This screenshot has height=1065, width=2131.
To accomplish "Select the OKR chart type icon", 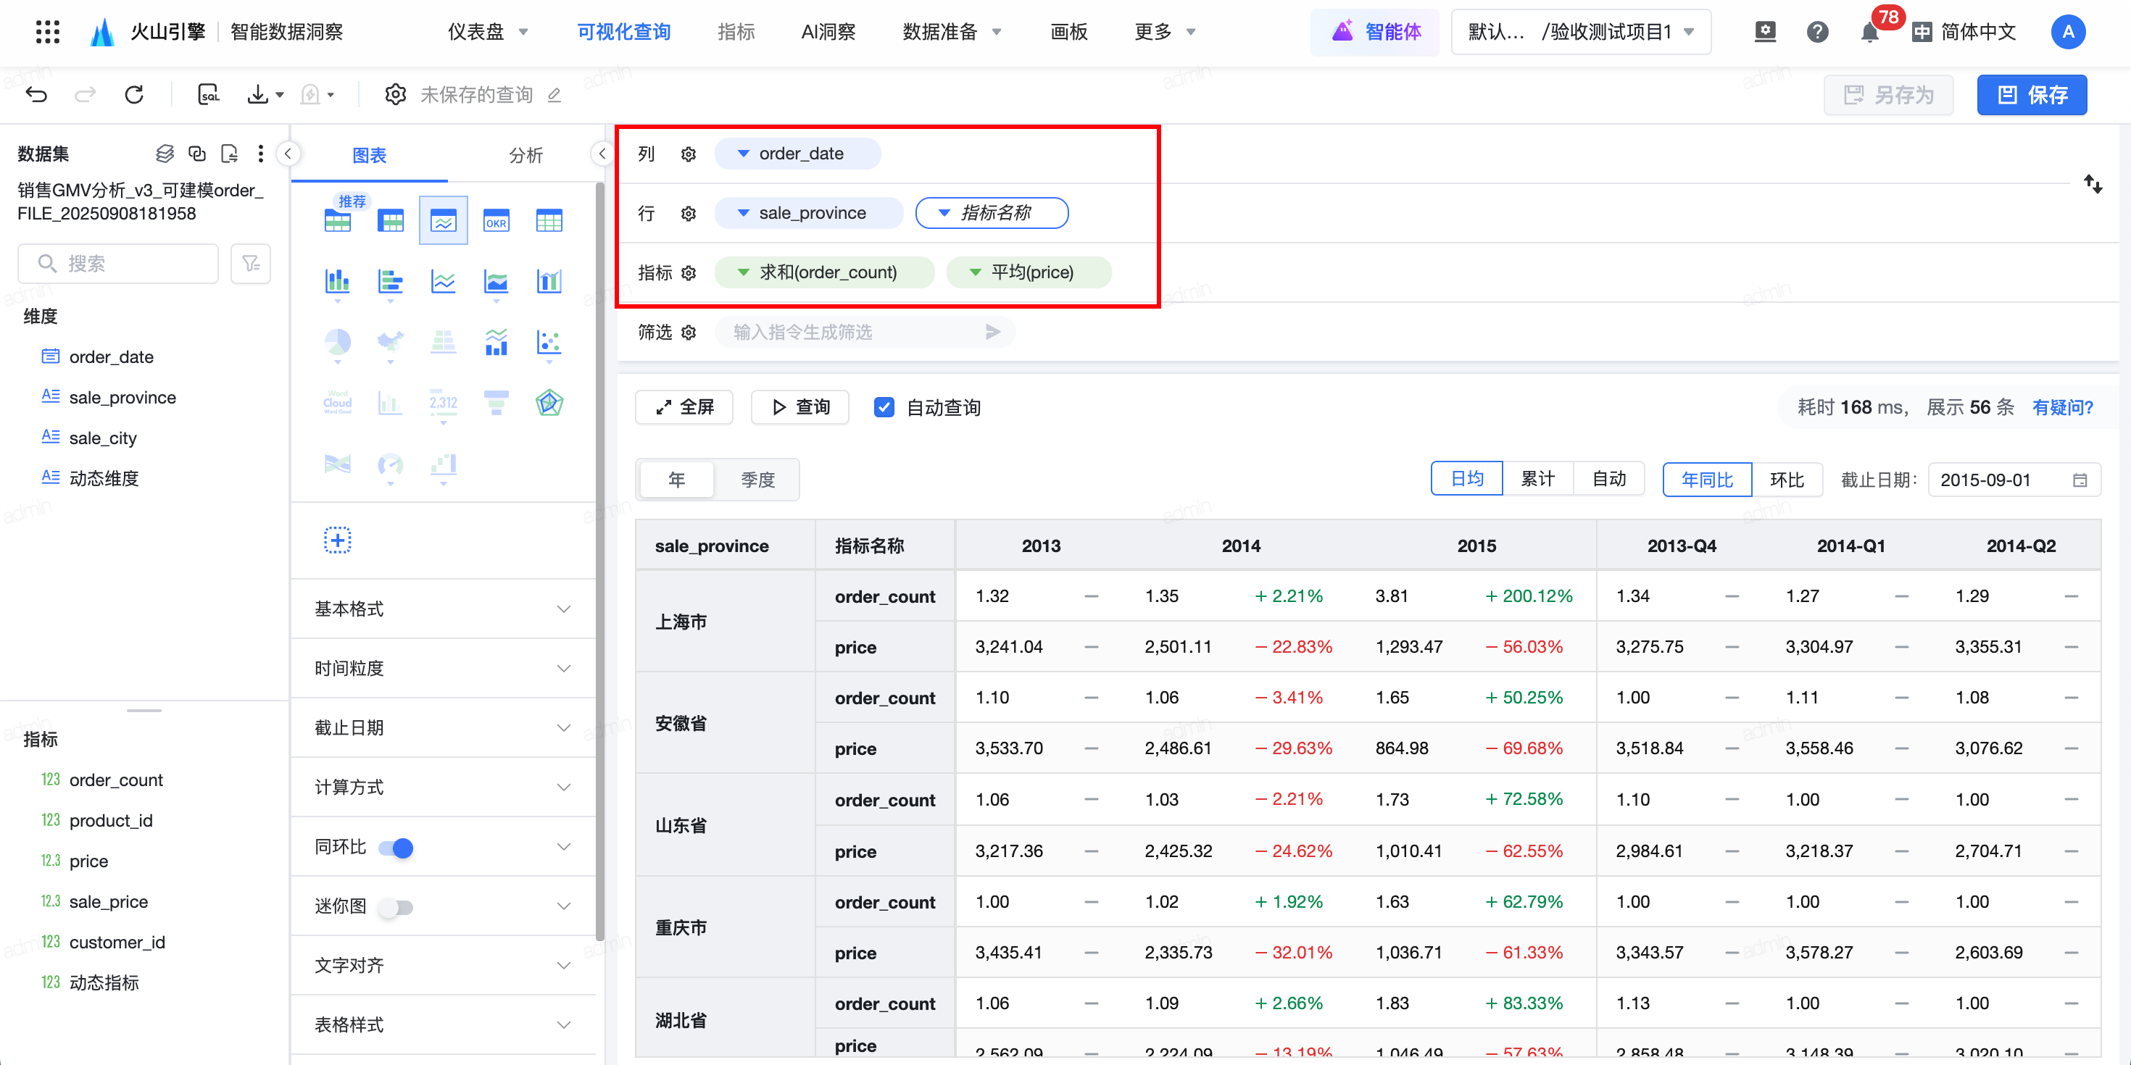I will pos(496,221).
